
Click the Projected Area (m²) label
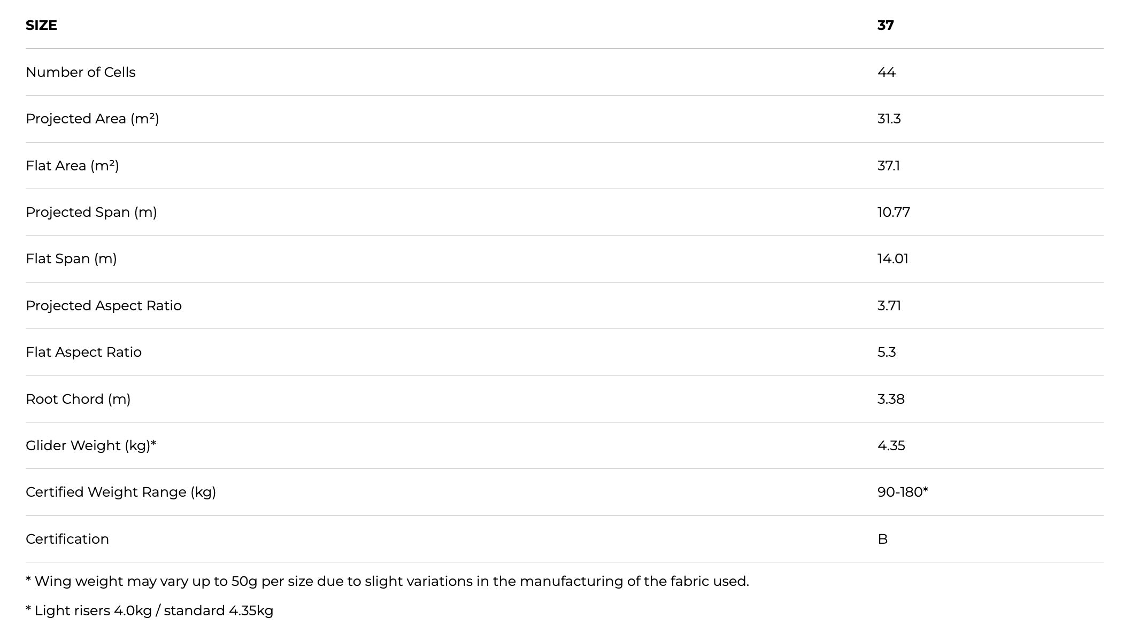93,119
